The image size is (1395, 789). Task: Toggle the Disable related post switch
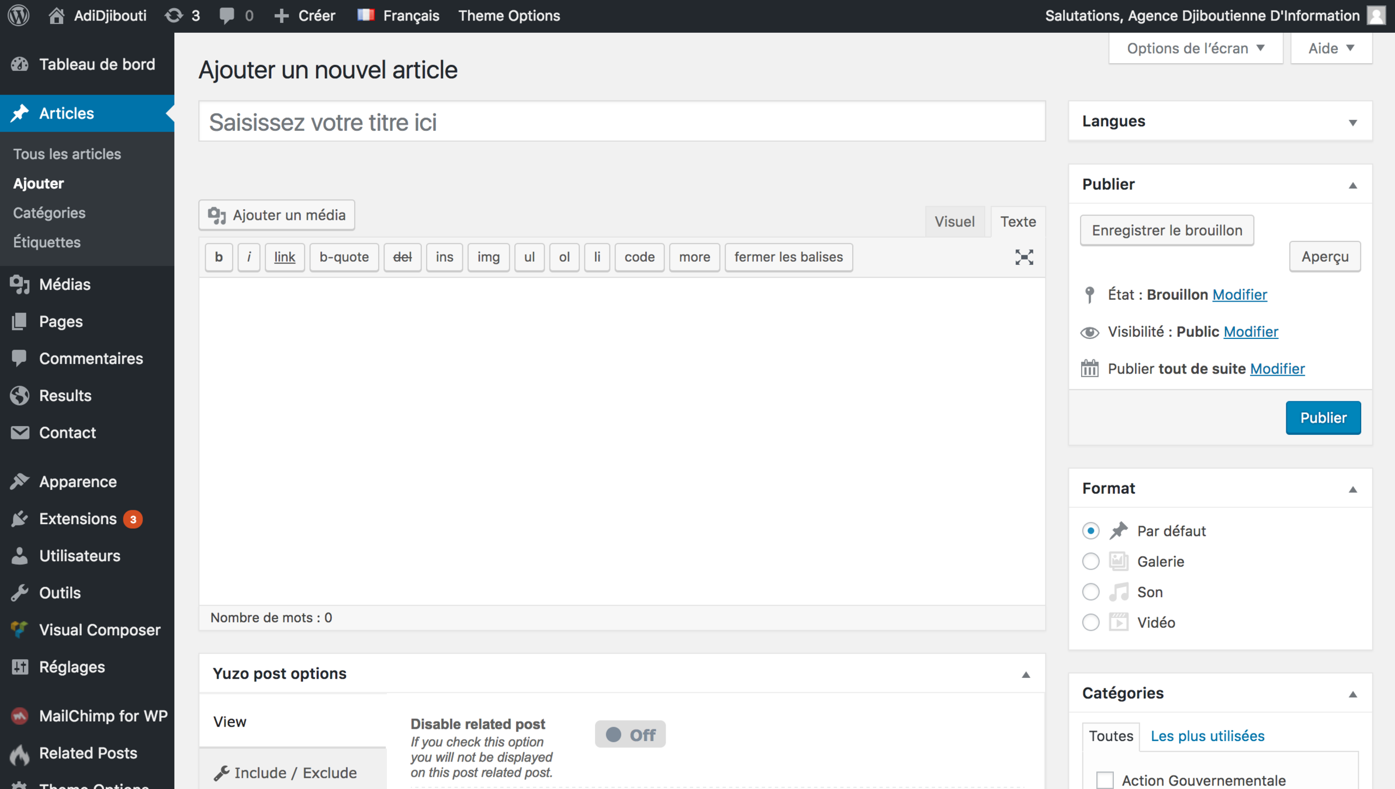click(630, 735)
